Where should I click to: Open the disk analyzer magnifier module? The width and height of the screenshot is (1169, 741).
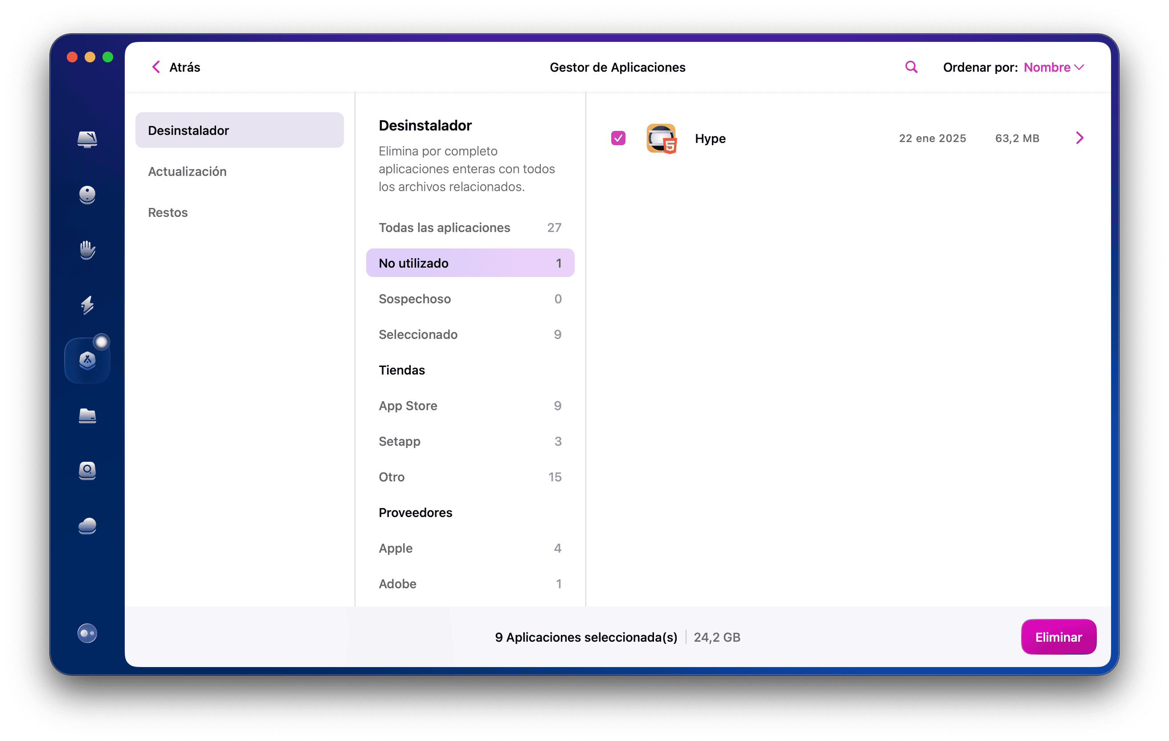87,471
